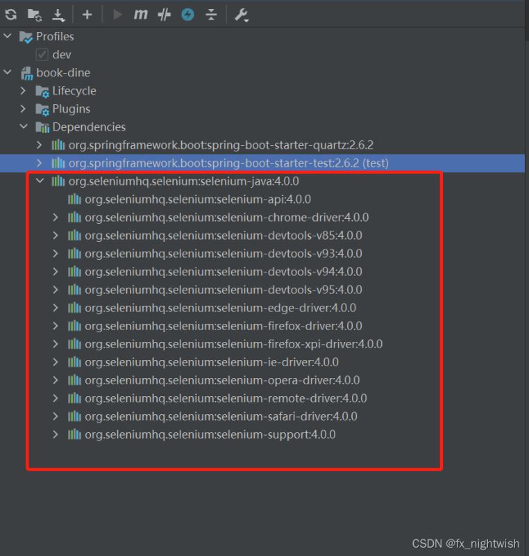The height and width of the screenshot is (556, 529).
Task: Add Maven project with plus icon
Action: coord(87,15)
